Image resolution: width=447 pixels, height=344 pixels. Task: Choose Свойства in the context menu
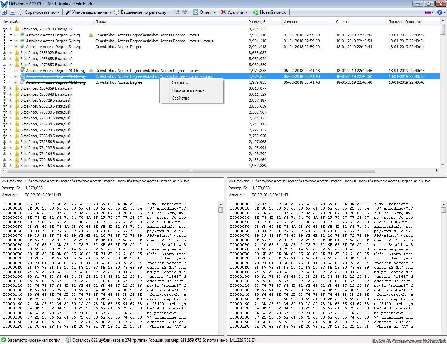click(191, 98)
